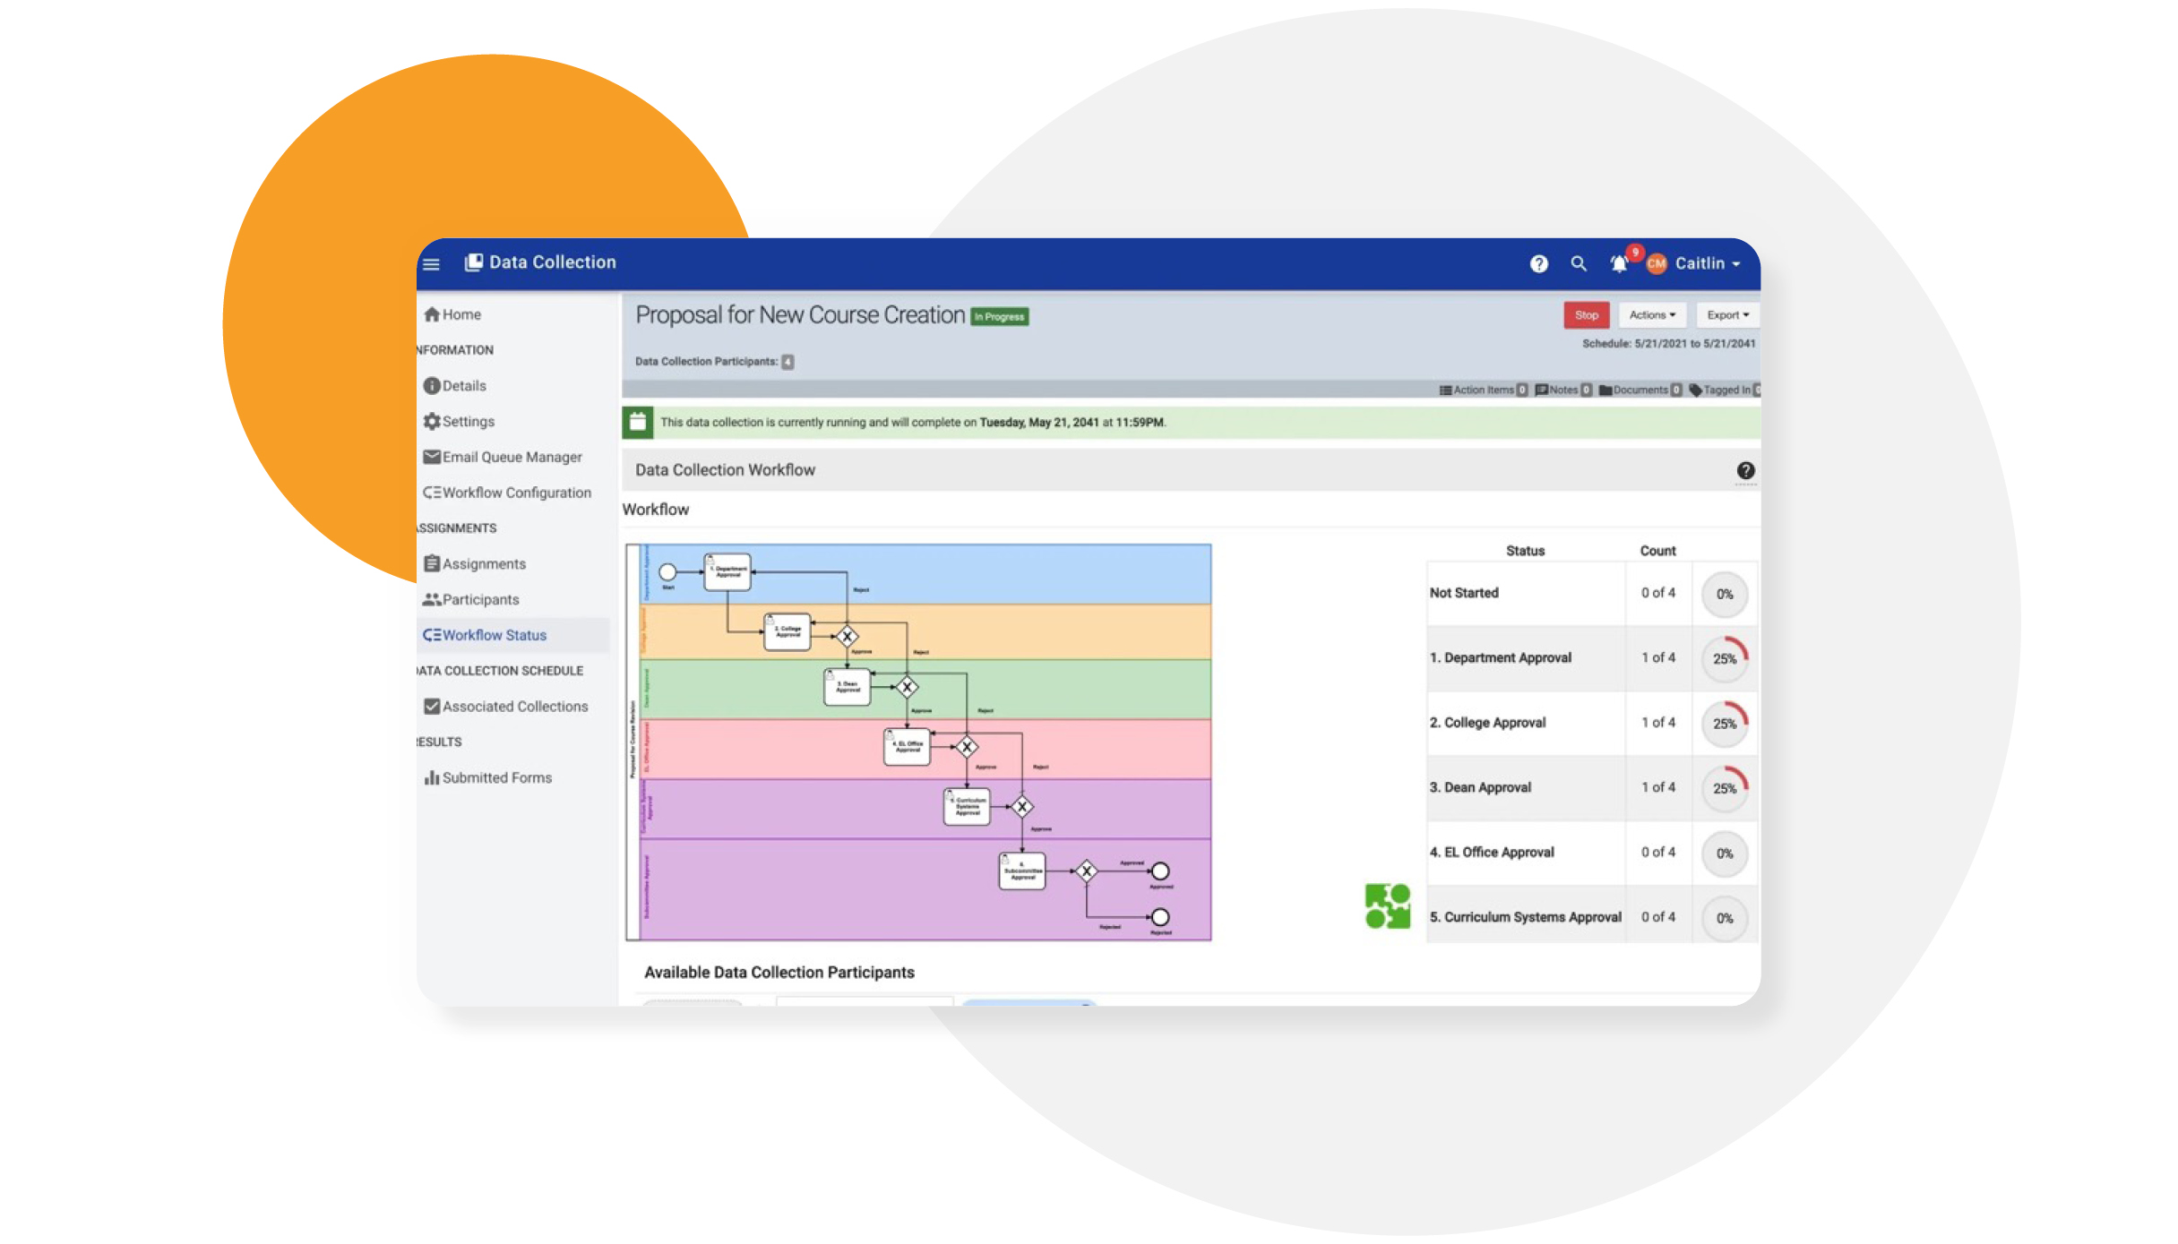Click Not Started status row
Viewport: 2178px width, 1244px height.
click(x=1592, y=594)
